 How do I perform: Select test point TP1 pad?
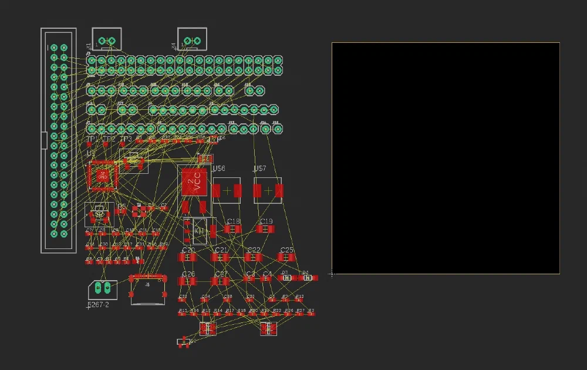[x=89, y=144]
